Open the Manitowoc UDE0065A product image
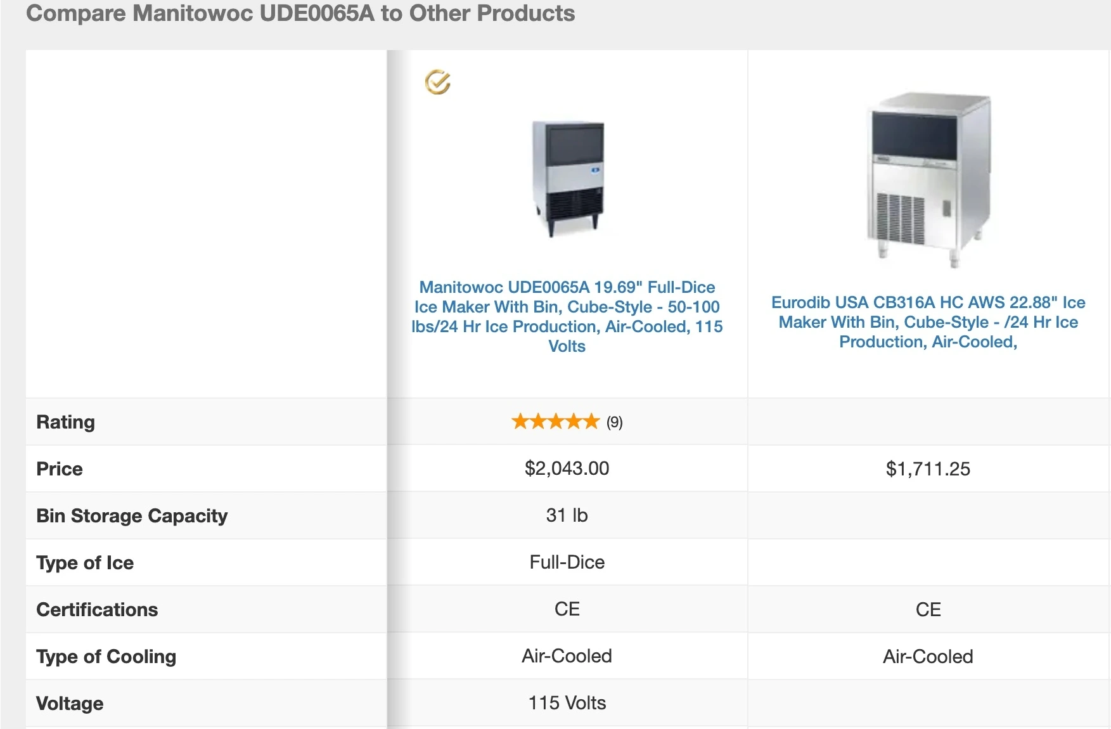This screenshot has width=1111, height=729. pyautogui.click(x=567, y=177)
